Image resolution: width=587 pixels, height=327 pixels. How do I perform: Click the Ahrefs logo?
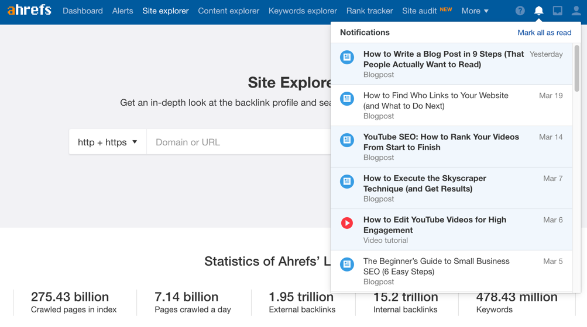click(x=29, y=11)
